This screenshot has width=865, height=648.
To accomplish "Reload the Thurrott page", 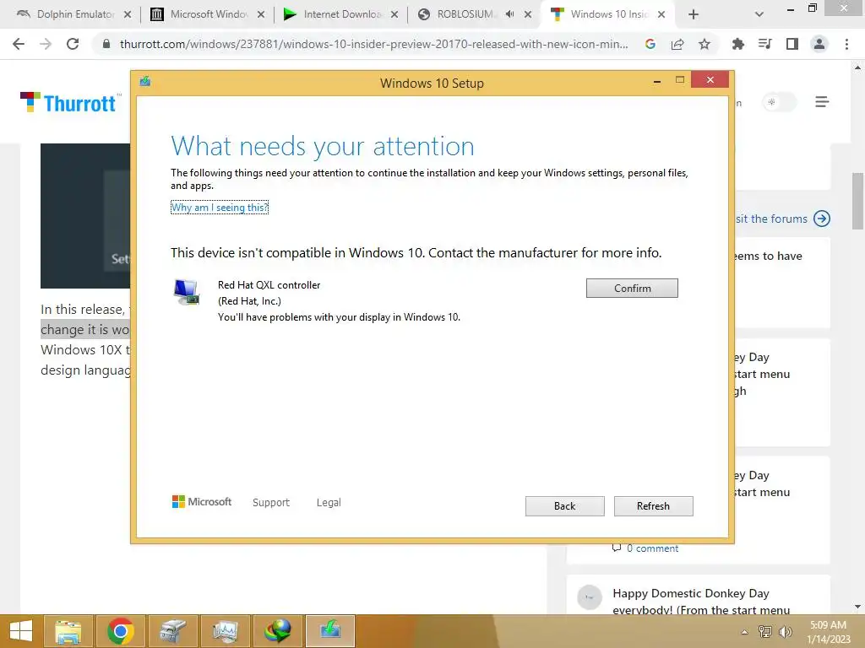I will (x=73, y=44).
